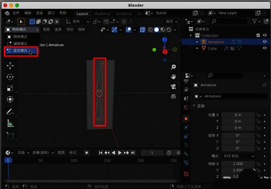Jump to last frame
271x189 pixels.
tap(133, 153)
